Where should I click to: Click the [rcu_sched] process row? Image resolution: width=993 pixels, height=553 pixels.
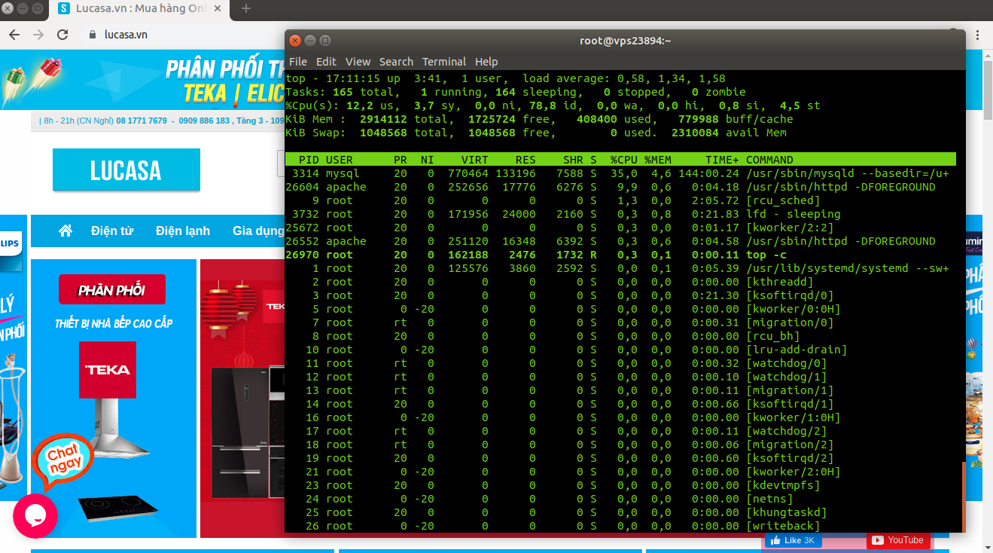(620, 200)
